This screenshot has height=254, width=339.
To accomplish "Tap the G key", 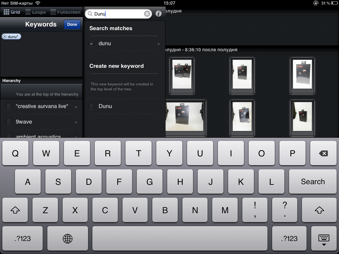I will point(150,182).
